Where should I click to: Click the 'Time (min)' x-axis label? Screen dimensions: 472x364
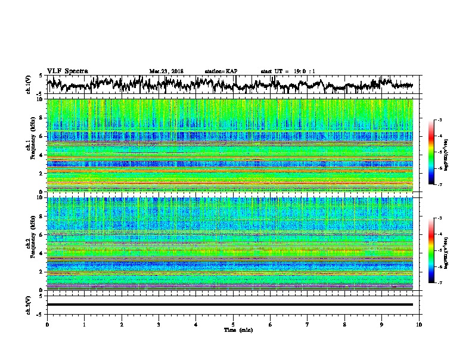pos(238,330)
